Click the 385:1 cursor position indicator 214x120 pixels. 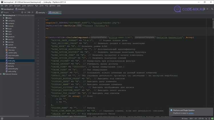pyautogui.click(x=191, y=119)
